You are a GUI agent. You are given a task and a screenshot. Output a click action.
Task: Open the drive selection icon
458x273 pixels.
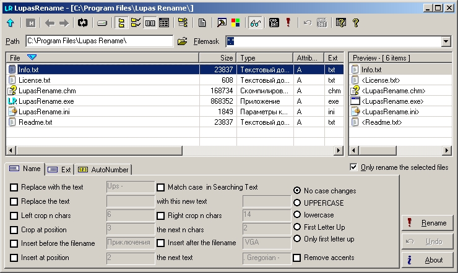pos(102,23)
